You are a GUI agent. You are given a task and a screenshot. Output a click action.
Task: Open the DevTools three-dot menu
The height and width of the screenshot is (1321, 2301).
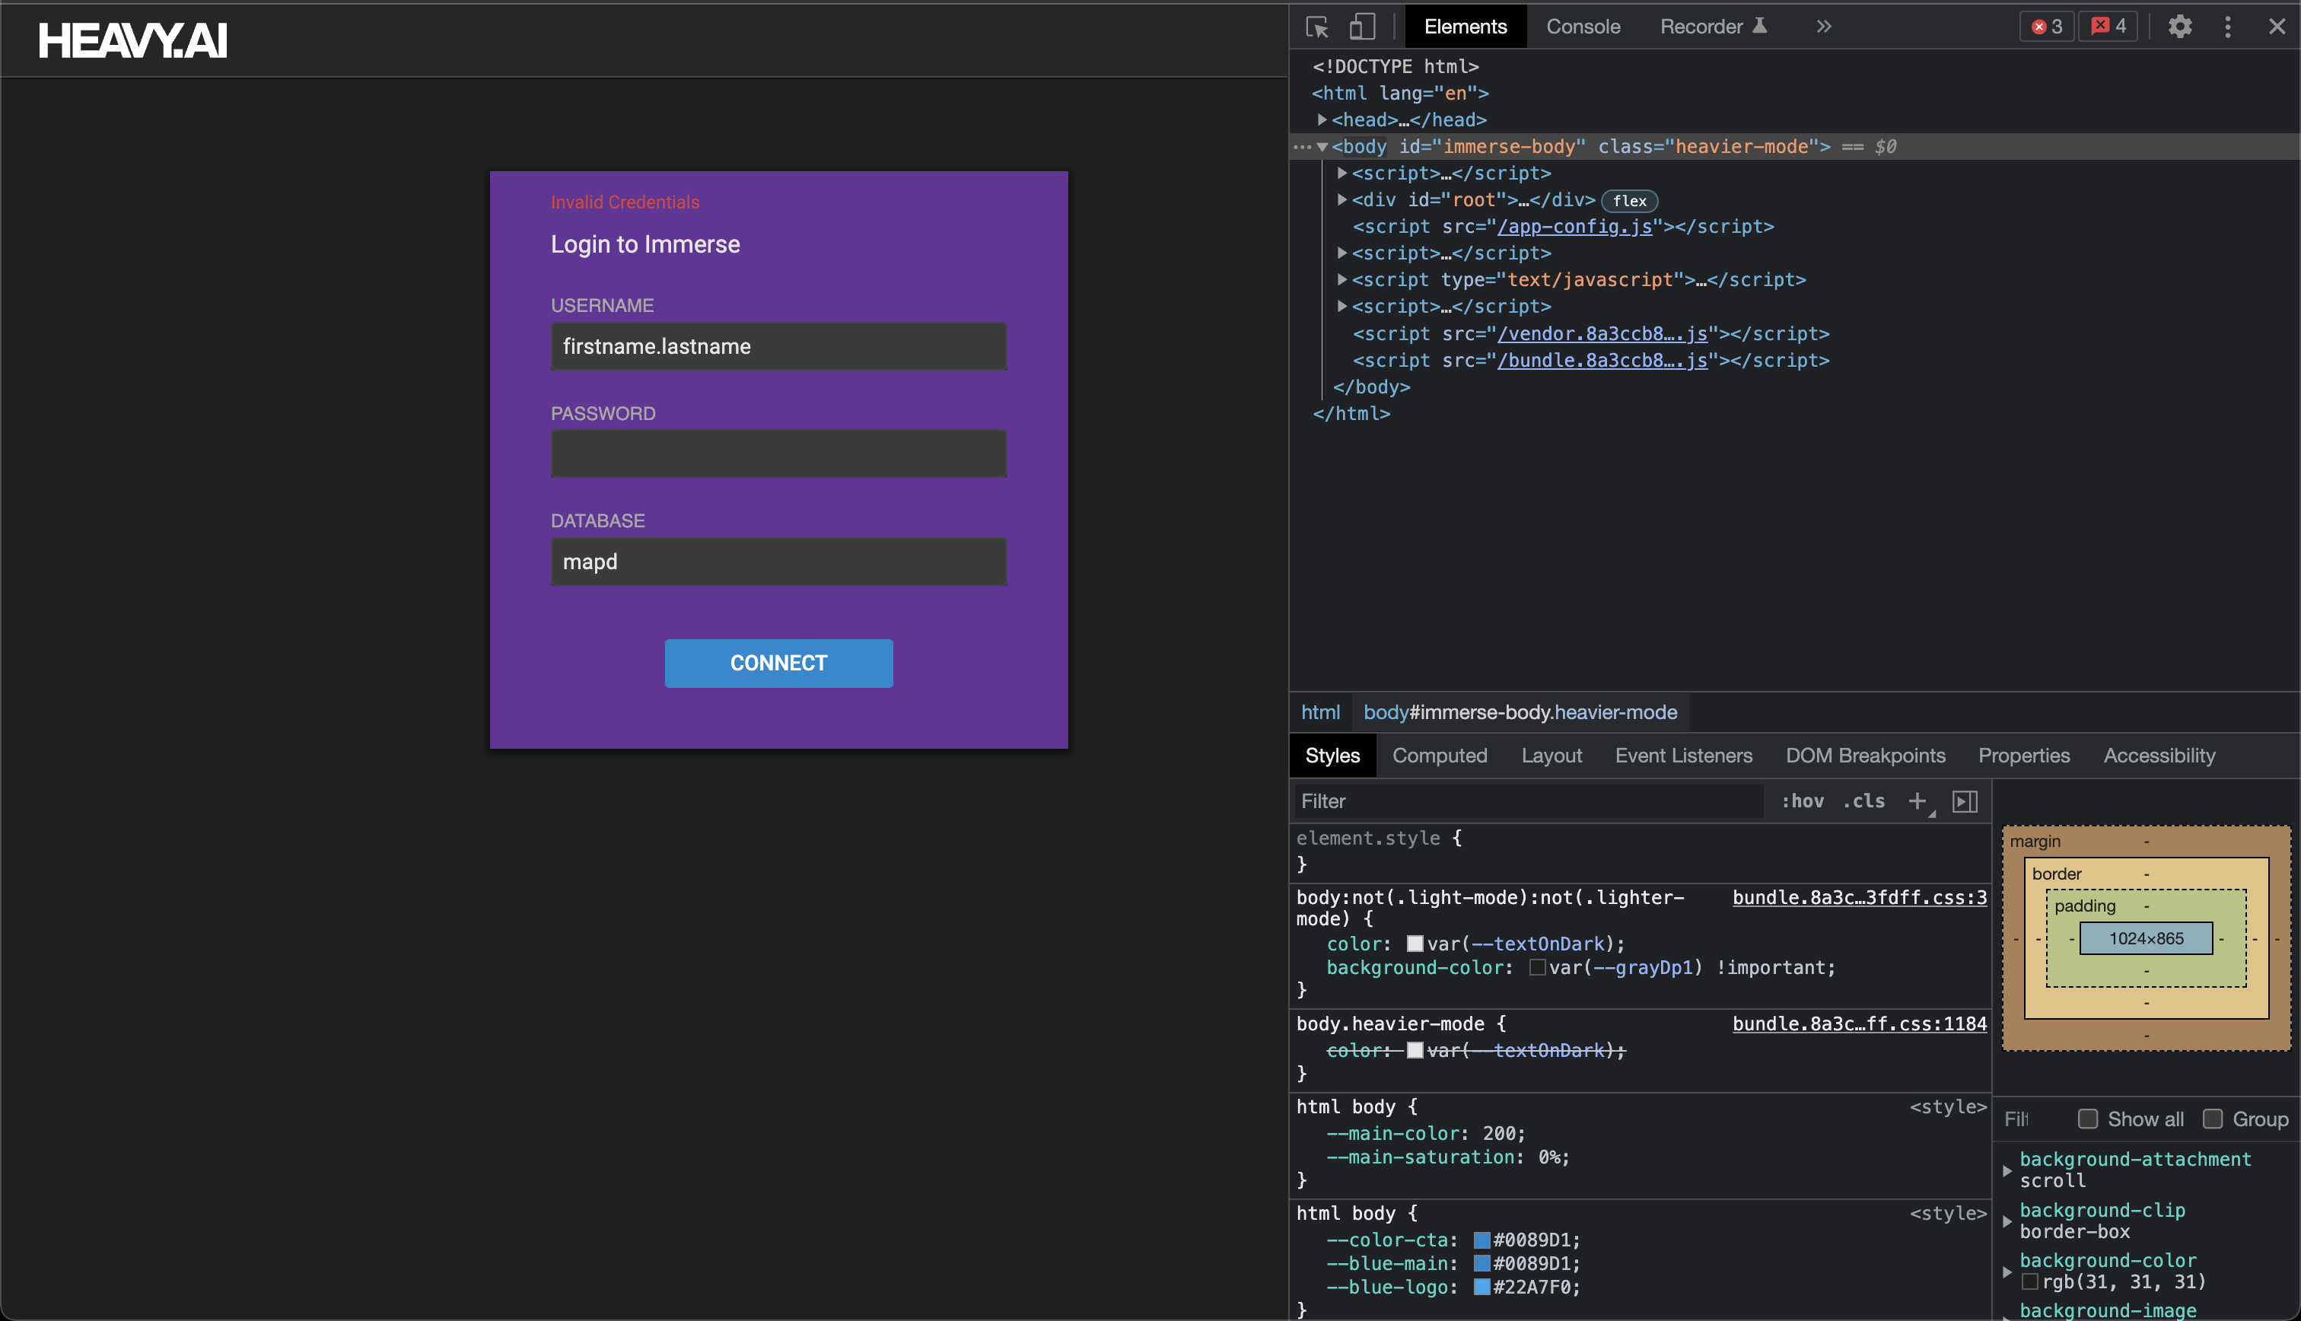(x=2227, y=27)
